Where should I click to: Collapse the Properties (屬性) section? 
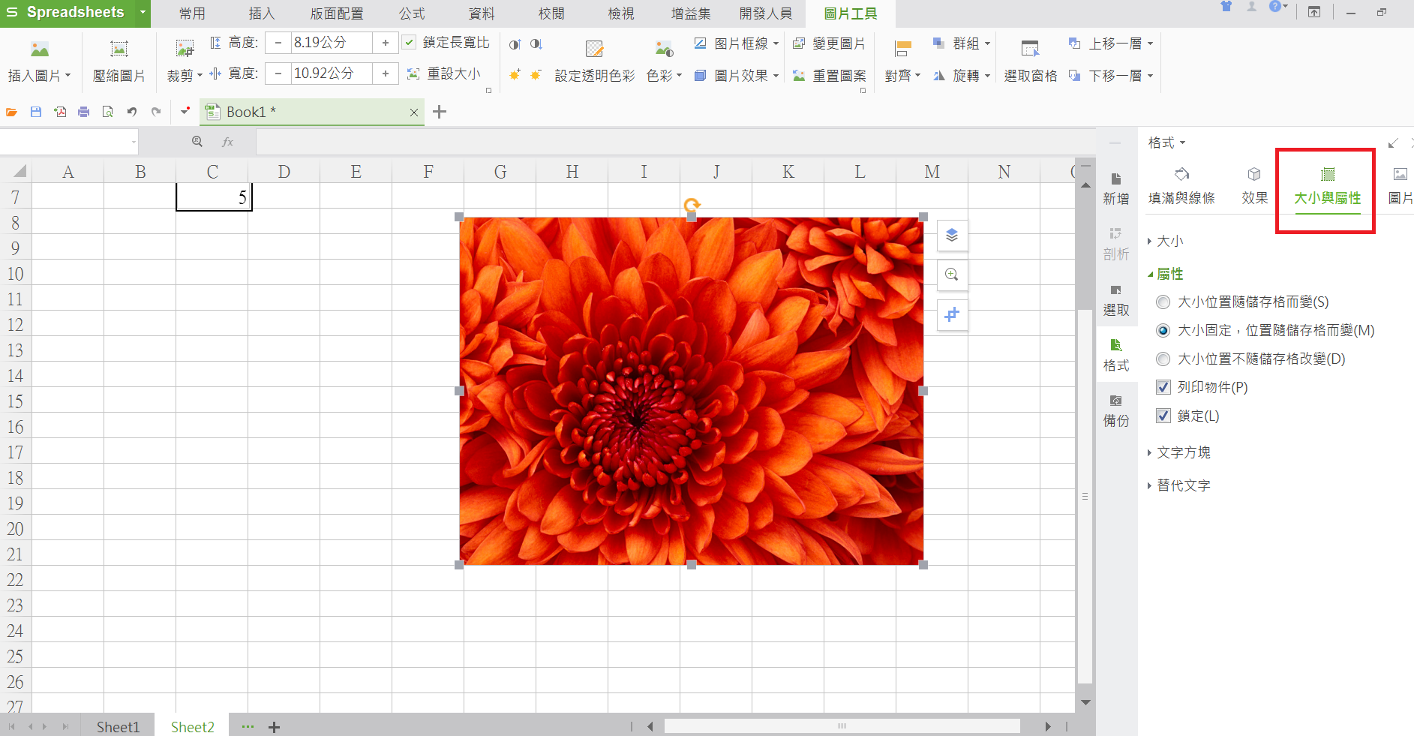pyautogui.click(x=1166, y=274)
